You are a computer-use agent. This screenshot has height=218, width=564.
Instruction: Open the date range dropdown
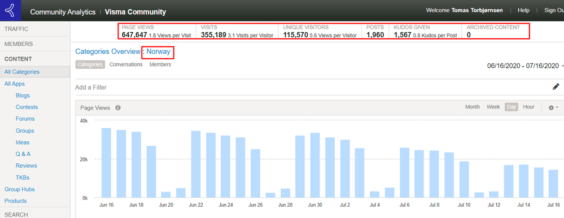525,66
